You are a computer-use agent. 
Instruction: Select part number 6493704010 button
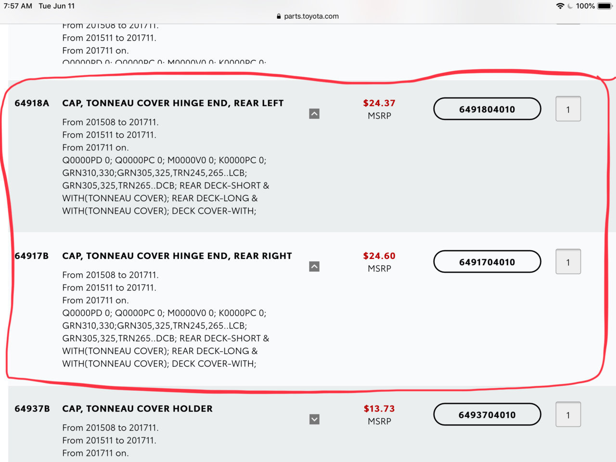click(487, 415)
